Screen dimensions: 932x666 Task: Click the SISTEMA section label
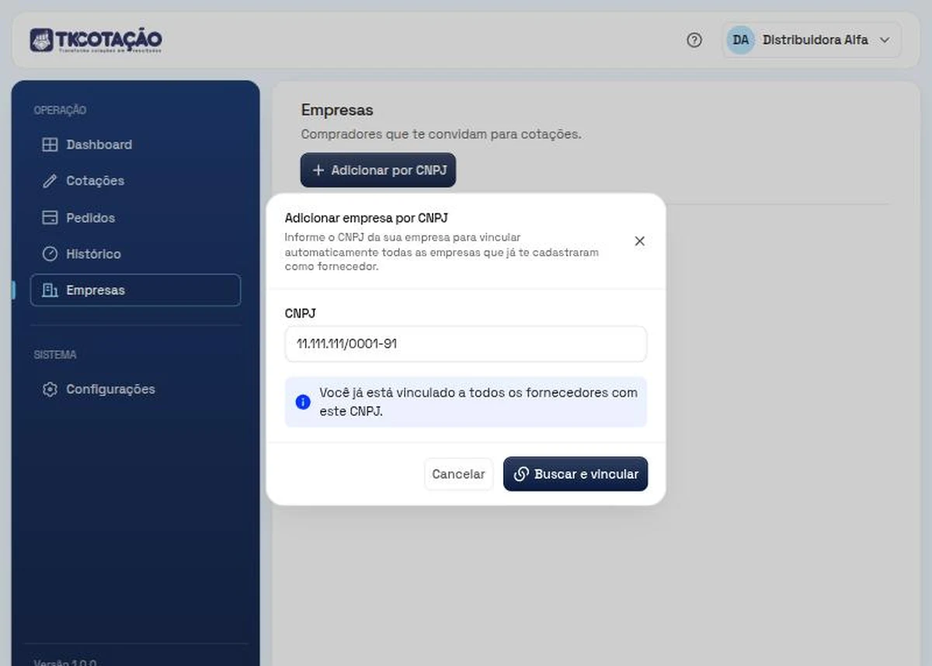tap(55, 355)
